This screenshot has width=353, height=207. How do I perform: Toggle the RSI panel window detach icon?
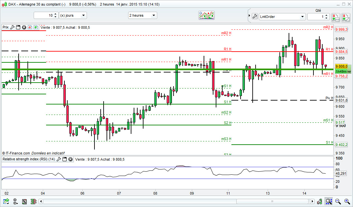coord(64,159)
